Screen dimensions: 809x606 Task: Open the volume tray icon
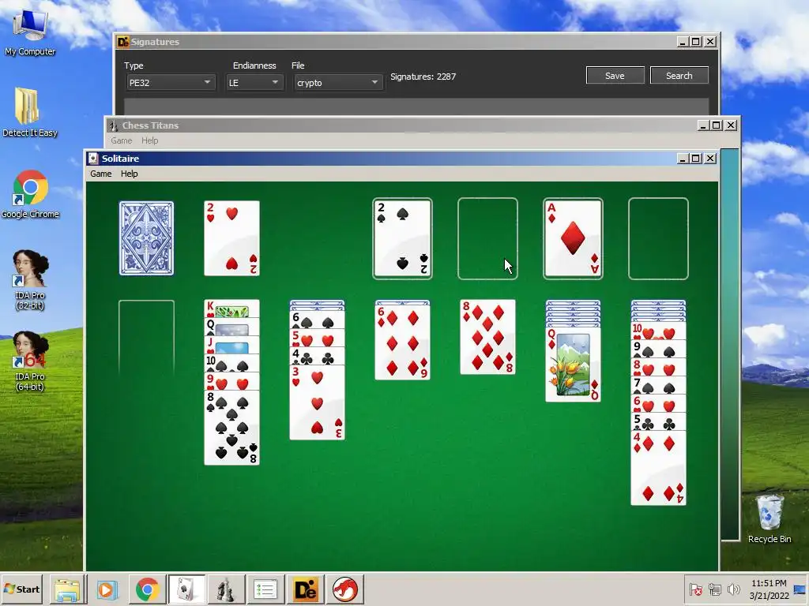[733, 589]
